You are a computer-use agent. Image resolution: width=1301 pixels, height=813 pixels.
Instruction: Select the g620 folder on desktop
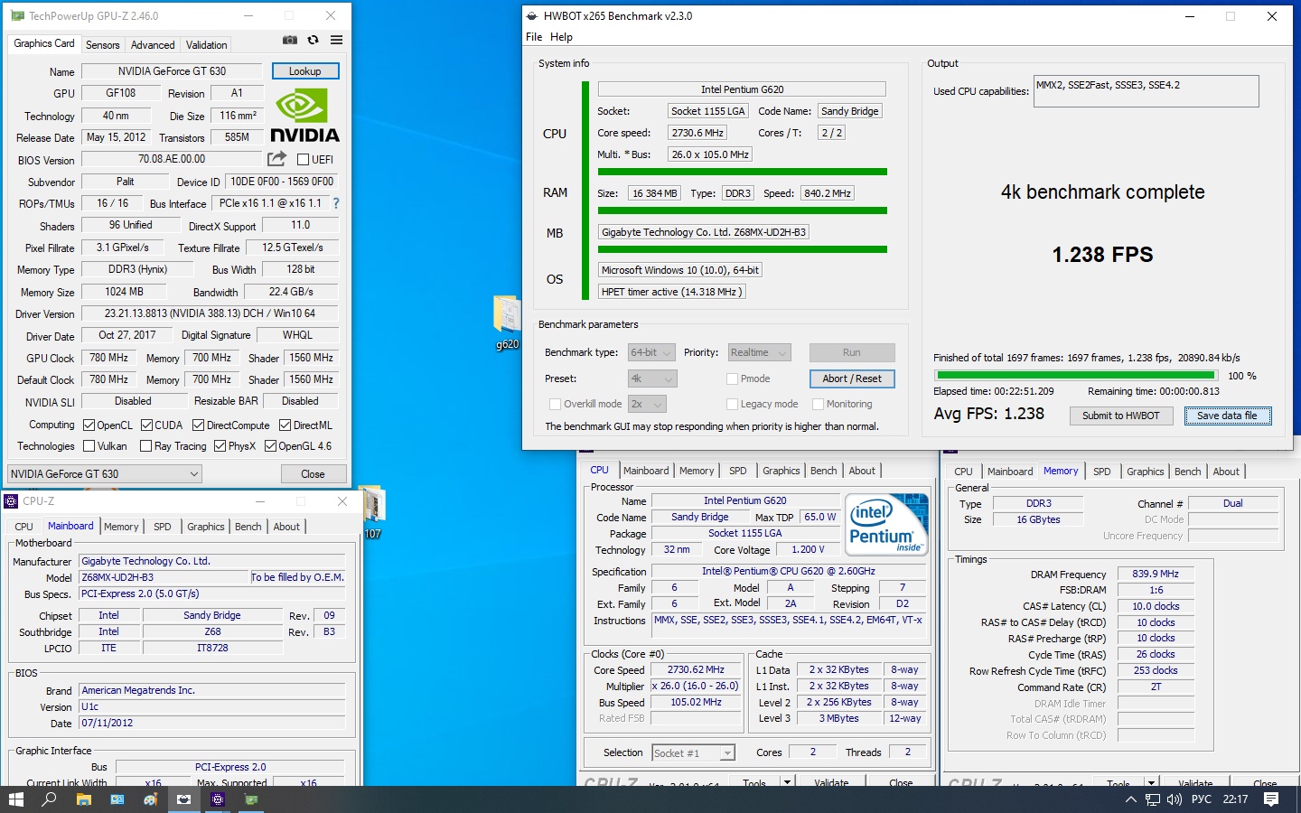(x=507, y=322)
